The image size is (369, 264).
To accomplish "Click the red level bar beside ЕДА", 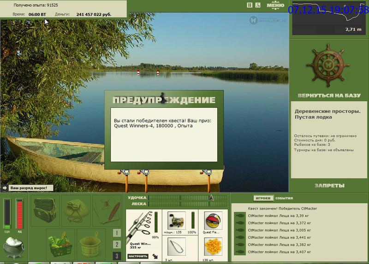I will [19, 214].
